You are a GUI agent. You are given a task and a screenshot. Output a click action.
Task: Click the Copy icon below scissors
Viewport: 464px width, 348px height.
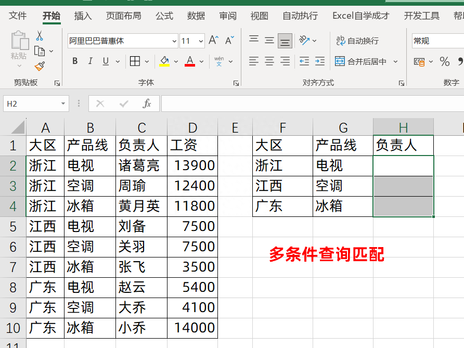pos(39,49)
